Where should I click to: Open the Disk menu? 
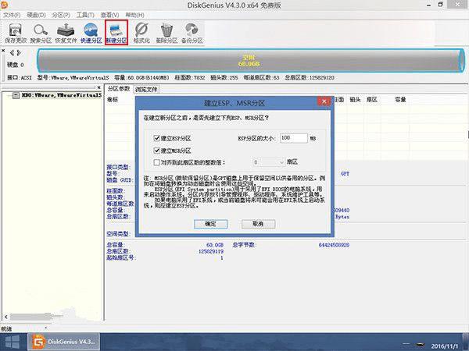pyautogui.click(x=36, y=15)
